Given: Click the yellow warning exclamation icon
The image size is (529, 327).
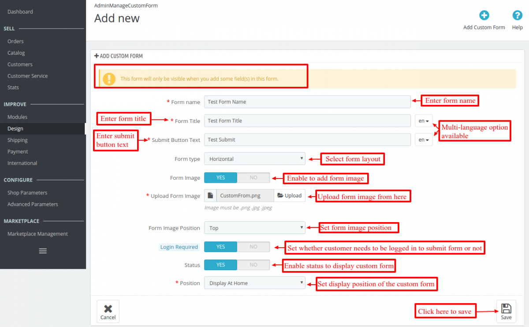Looking at the screenshot, I should 109,79.
